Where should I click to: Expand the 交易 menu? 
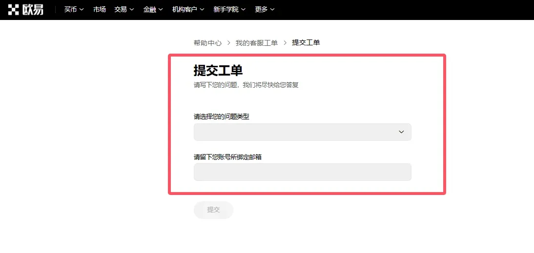(x=124, y=10)
